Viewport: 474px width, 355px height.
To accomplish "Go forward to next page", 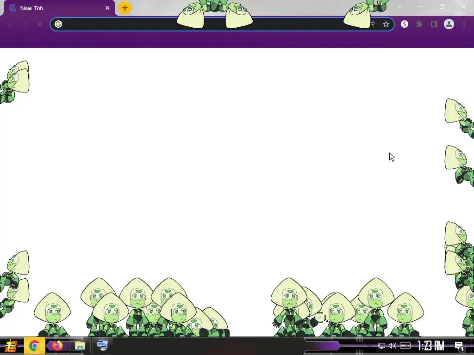I will (x=25, y=24).
